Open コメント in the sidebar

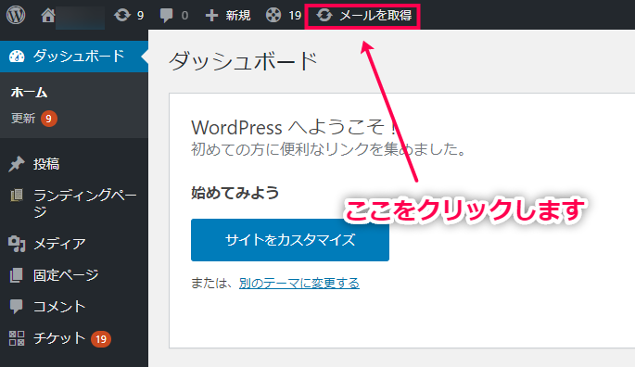click(59, 307)
